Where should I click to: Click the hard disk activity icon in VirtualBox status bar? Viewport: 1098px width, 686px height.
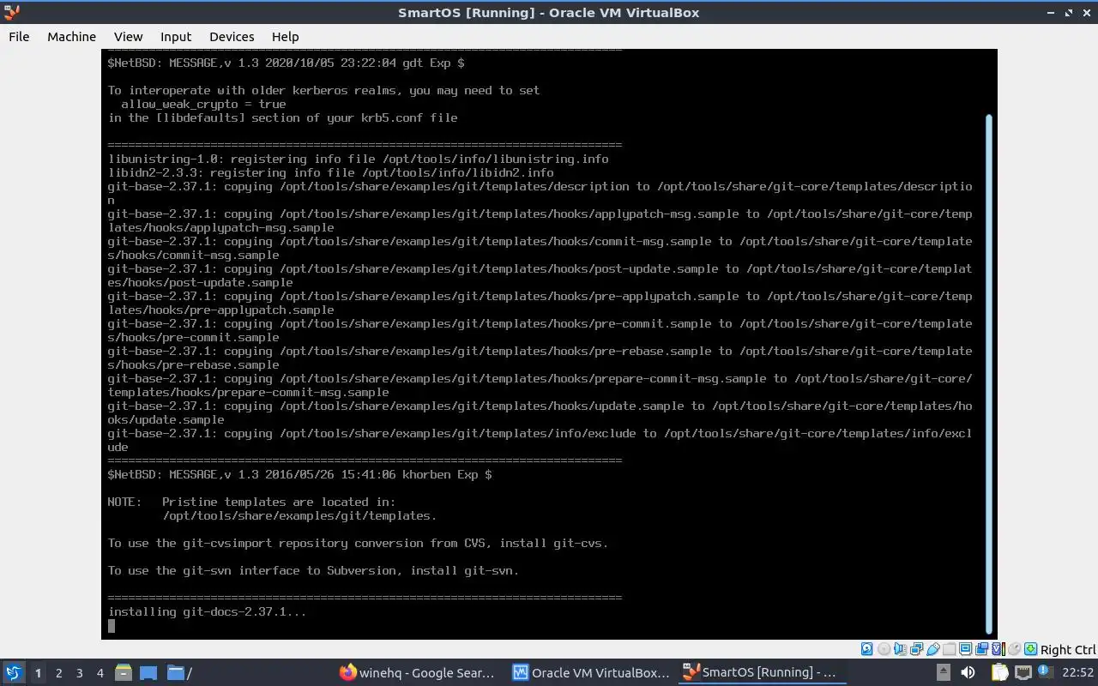click(x=866, y=649)
